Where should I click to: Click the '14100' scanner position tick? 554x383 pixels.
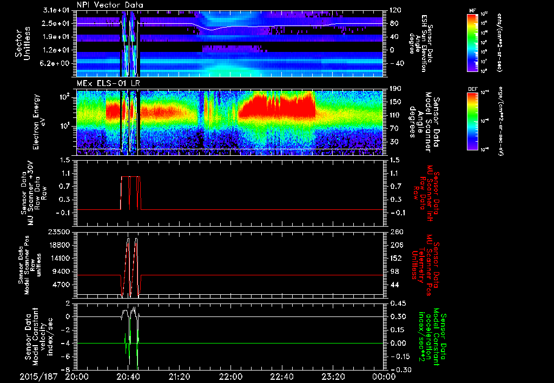pos(60,258)
